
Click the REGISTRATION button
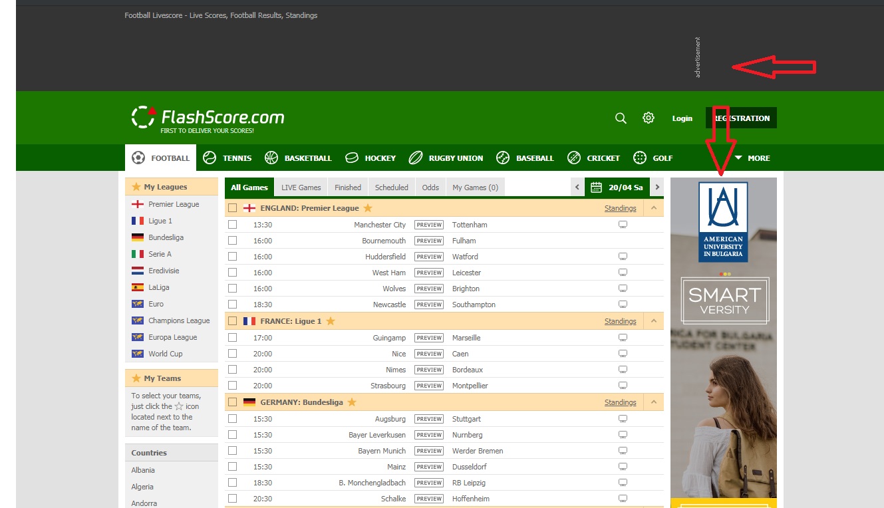tap(741, 118)
